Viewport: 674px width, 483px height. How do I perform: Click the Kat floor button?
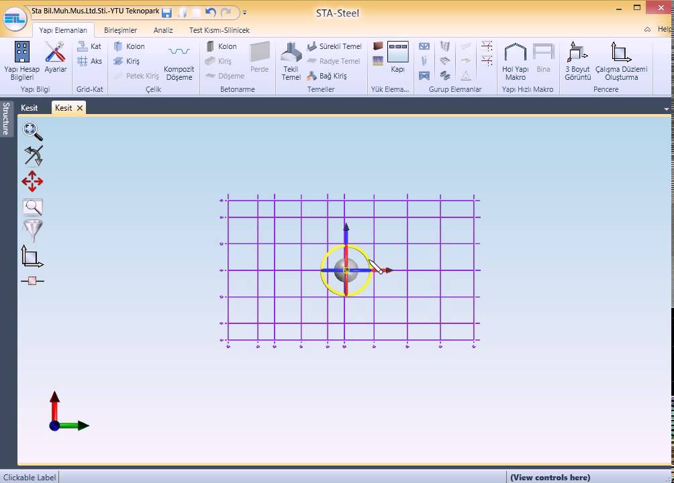89,46
